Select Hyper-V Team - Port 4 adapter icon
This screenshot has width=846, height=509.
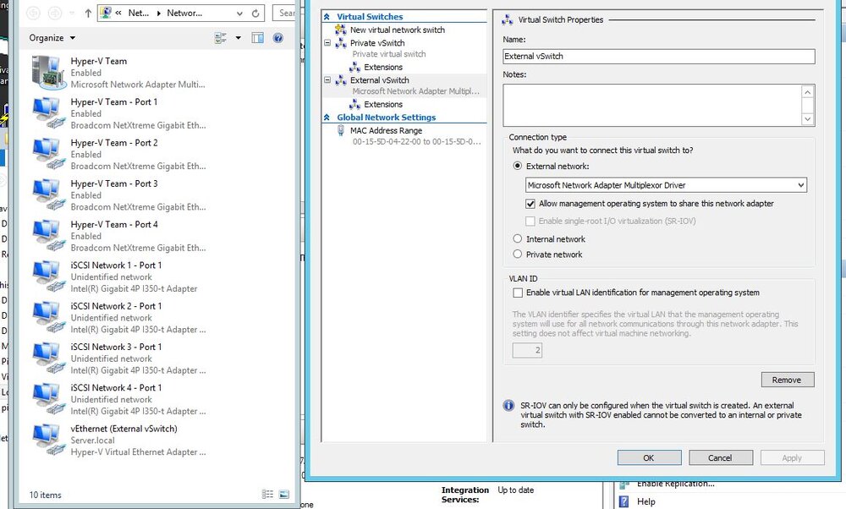(48, 236)
